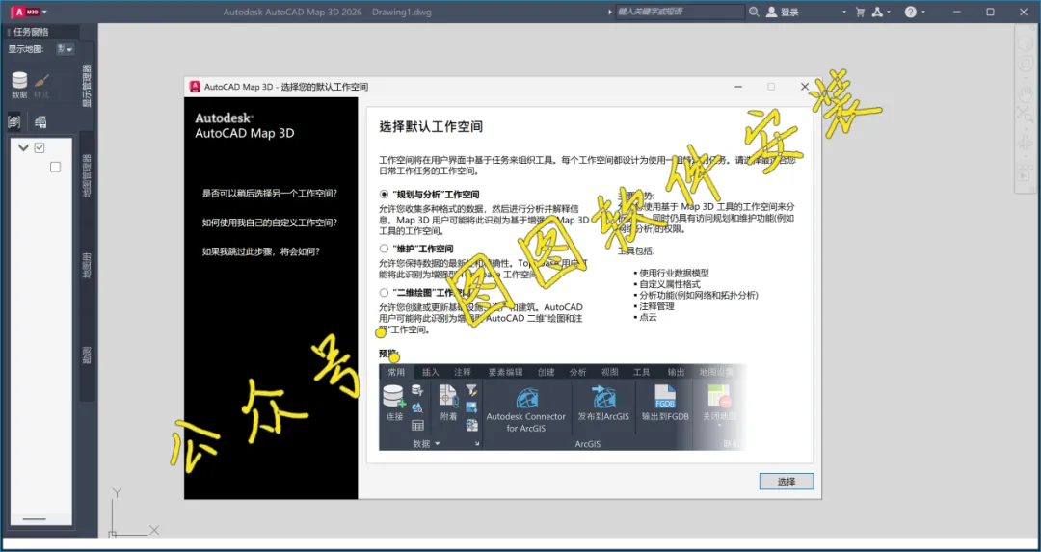Click the 选择 button in the dialog
Image resolution: width=1041 pixels, height=552 pixels.
787,482
